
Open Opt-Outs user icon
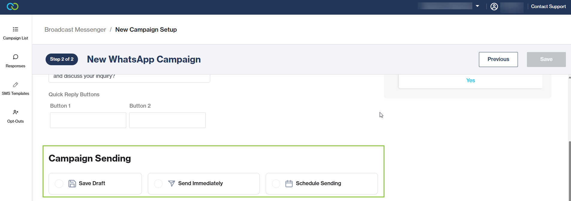(16, 112)
